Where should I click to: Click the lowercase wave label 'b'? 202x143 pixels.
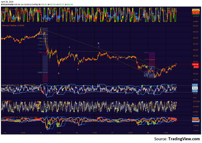78,69
